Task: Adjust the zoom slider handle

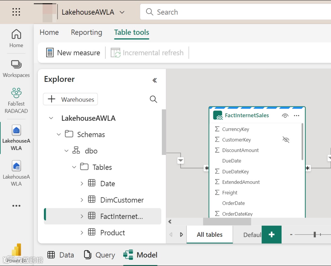Action: point(314,234)
